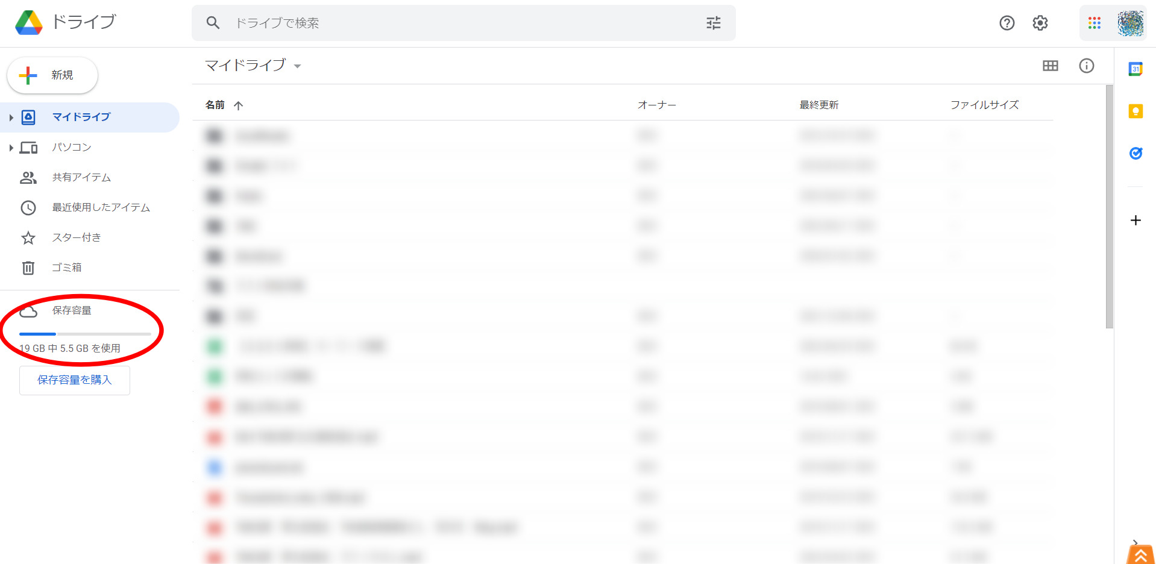Image resolution: width=1156 pixels, height=564 pixels.
Task: Expand the パソコン tree arrow
Action: tap(11, 148)
